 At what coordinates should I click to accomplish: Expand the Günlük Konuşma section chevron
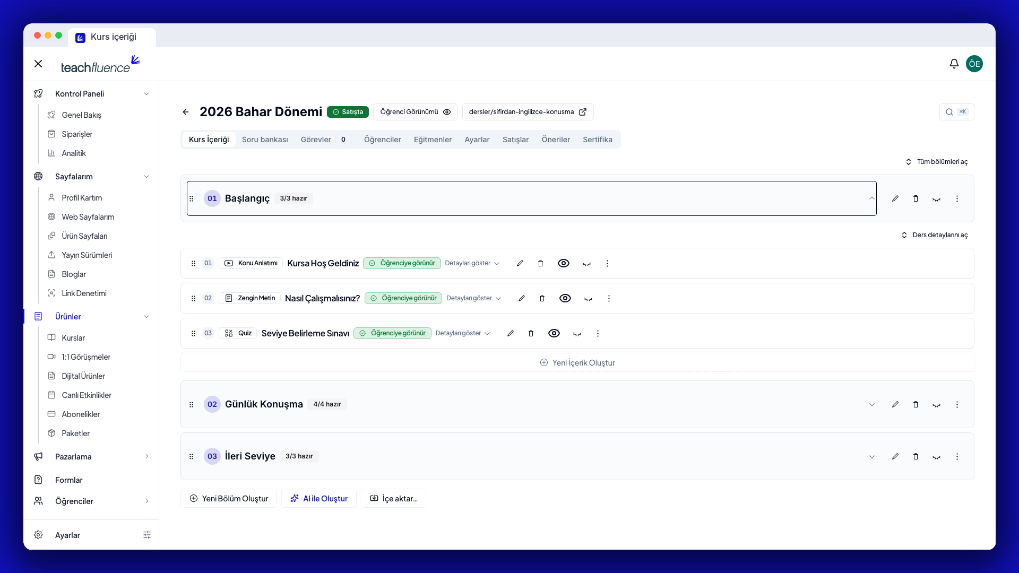(872, 404)
